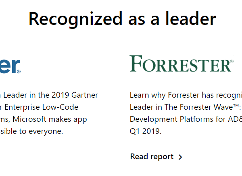Click the green Forrester logo
Image resolution: width=242 pixels, height=176 pixels.
coord(181,63)
